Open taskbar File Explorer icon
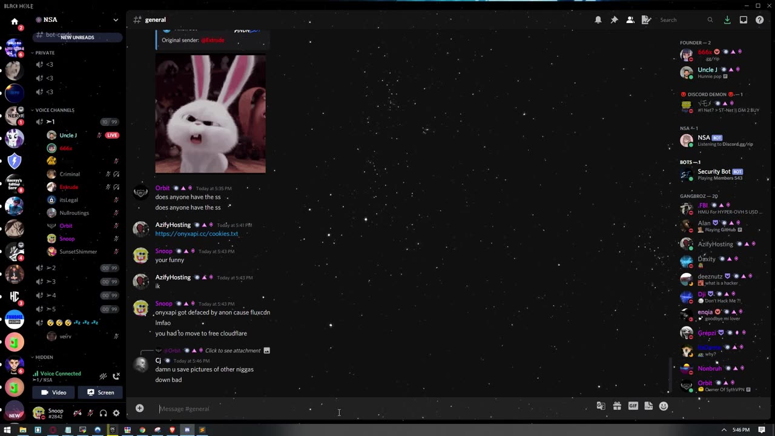The image size is (775, 436). tap(22, 430)
